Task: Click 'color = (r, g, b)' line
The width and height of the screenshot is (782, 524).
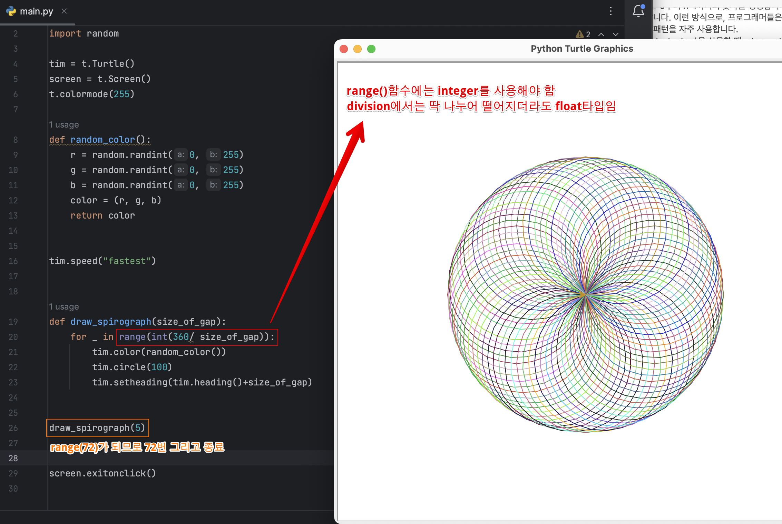Action: (x=116, y=200)
